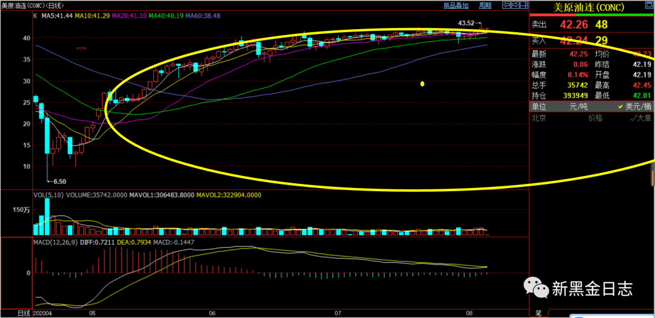Click the 北京 column header
Viewport: 655px width, 318px height.
pos(539,118)
